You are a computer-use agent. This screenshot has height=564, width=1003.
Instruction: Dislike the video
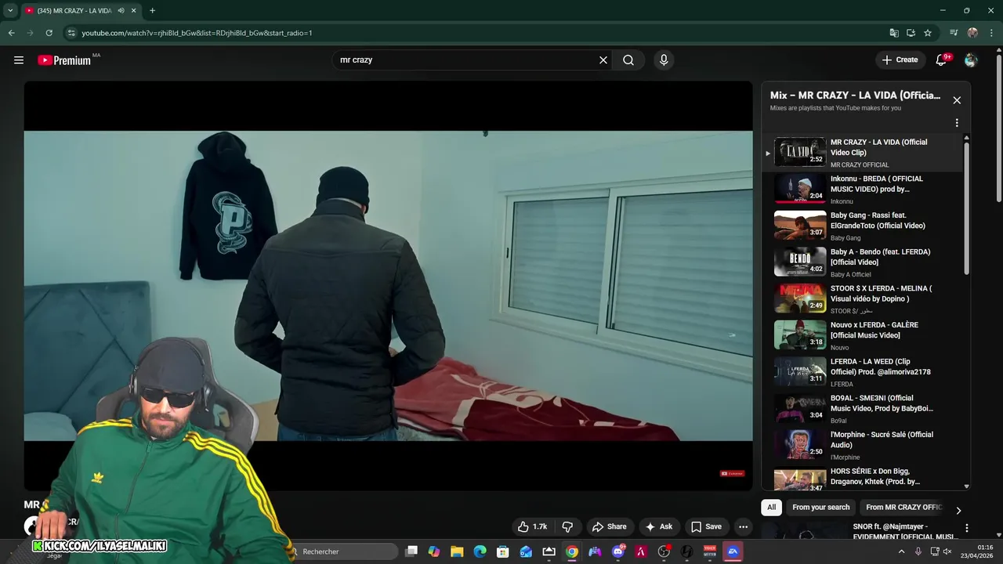(x=568, y=527)
